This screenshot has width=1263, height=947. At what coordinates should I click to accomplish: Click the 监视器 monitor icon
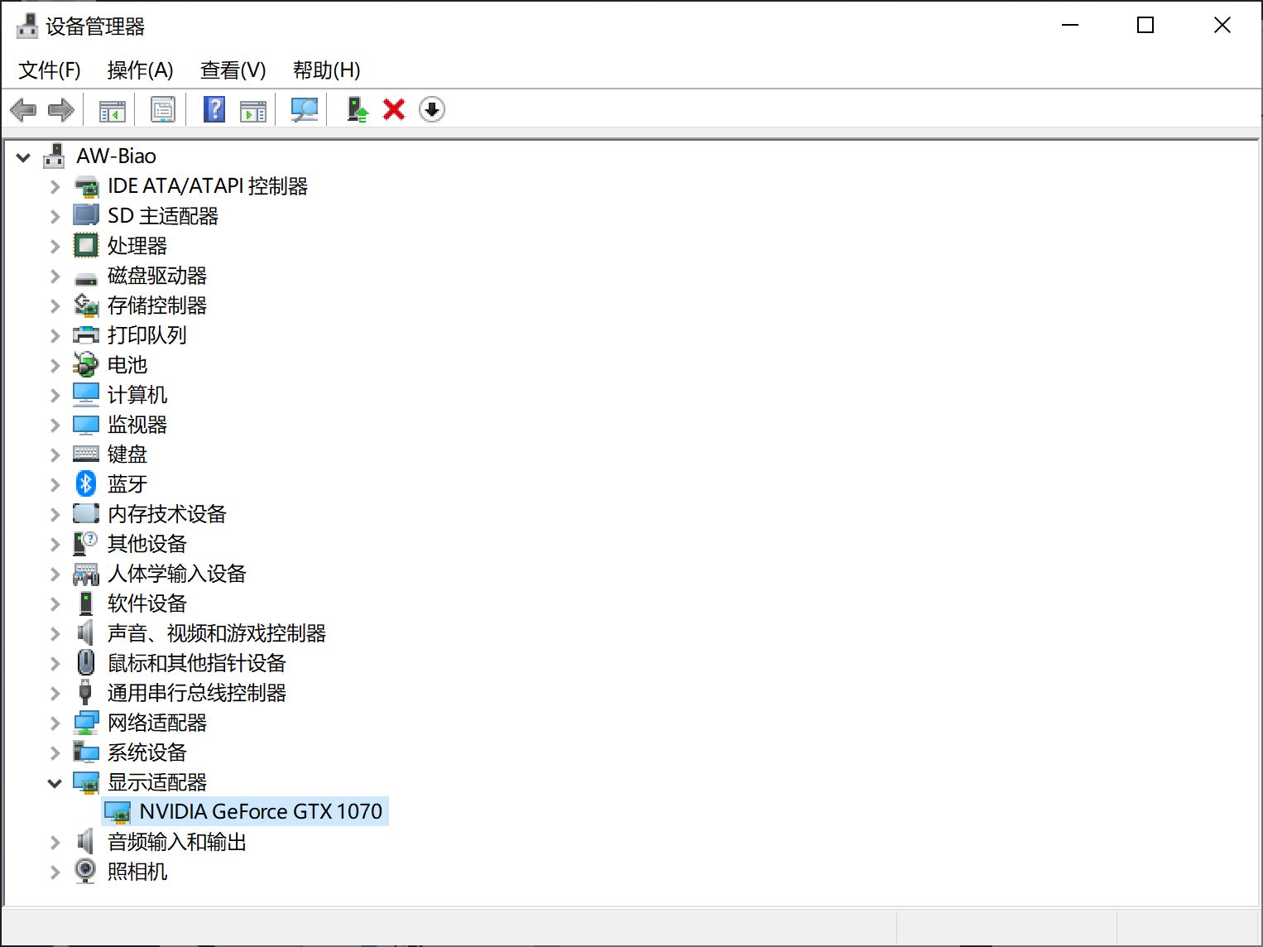click(x=86, y=425)
